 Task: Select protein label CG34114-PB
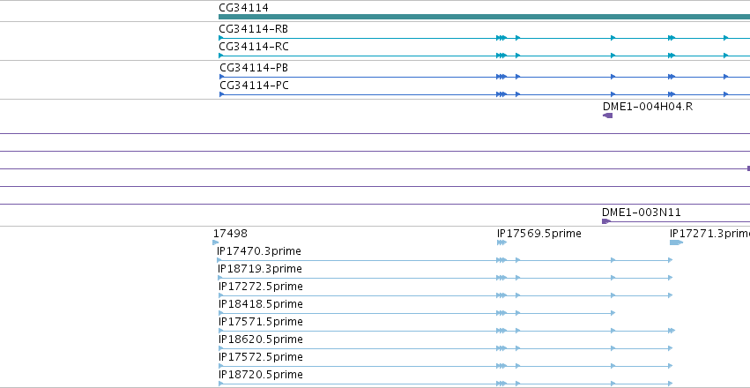[x=254, y=68]
